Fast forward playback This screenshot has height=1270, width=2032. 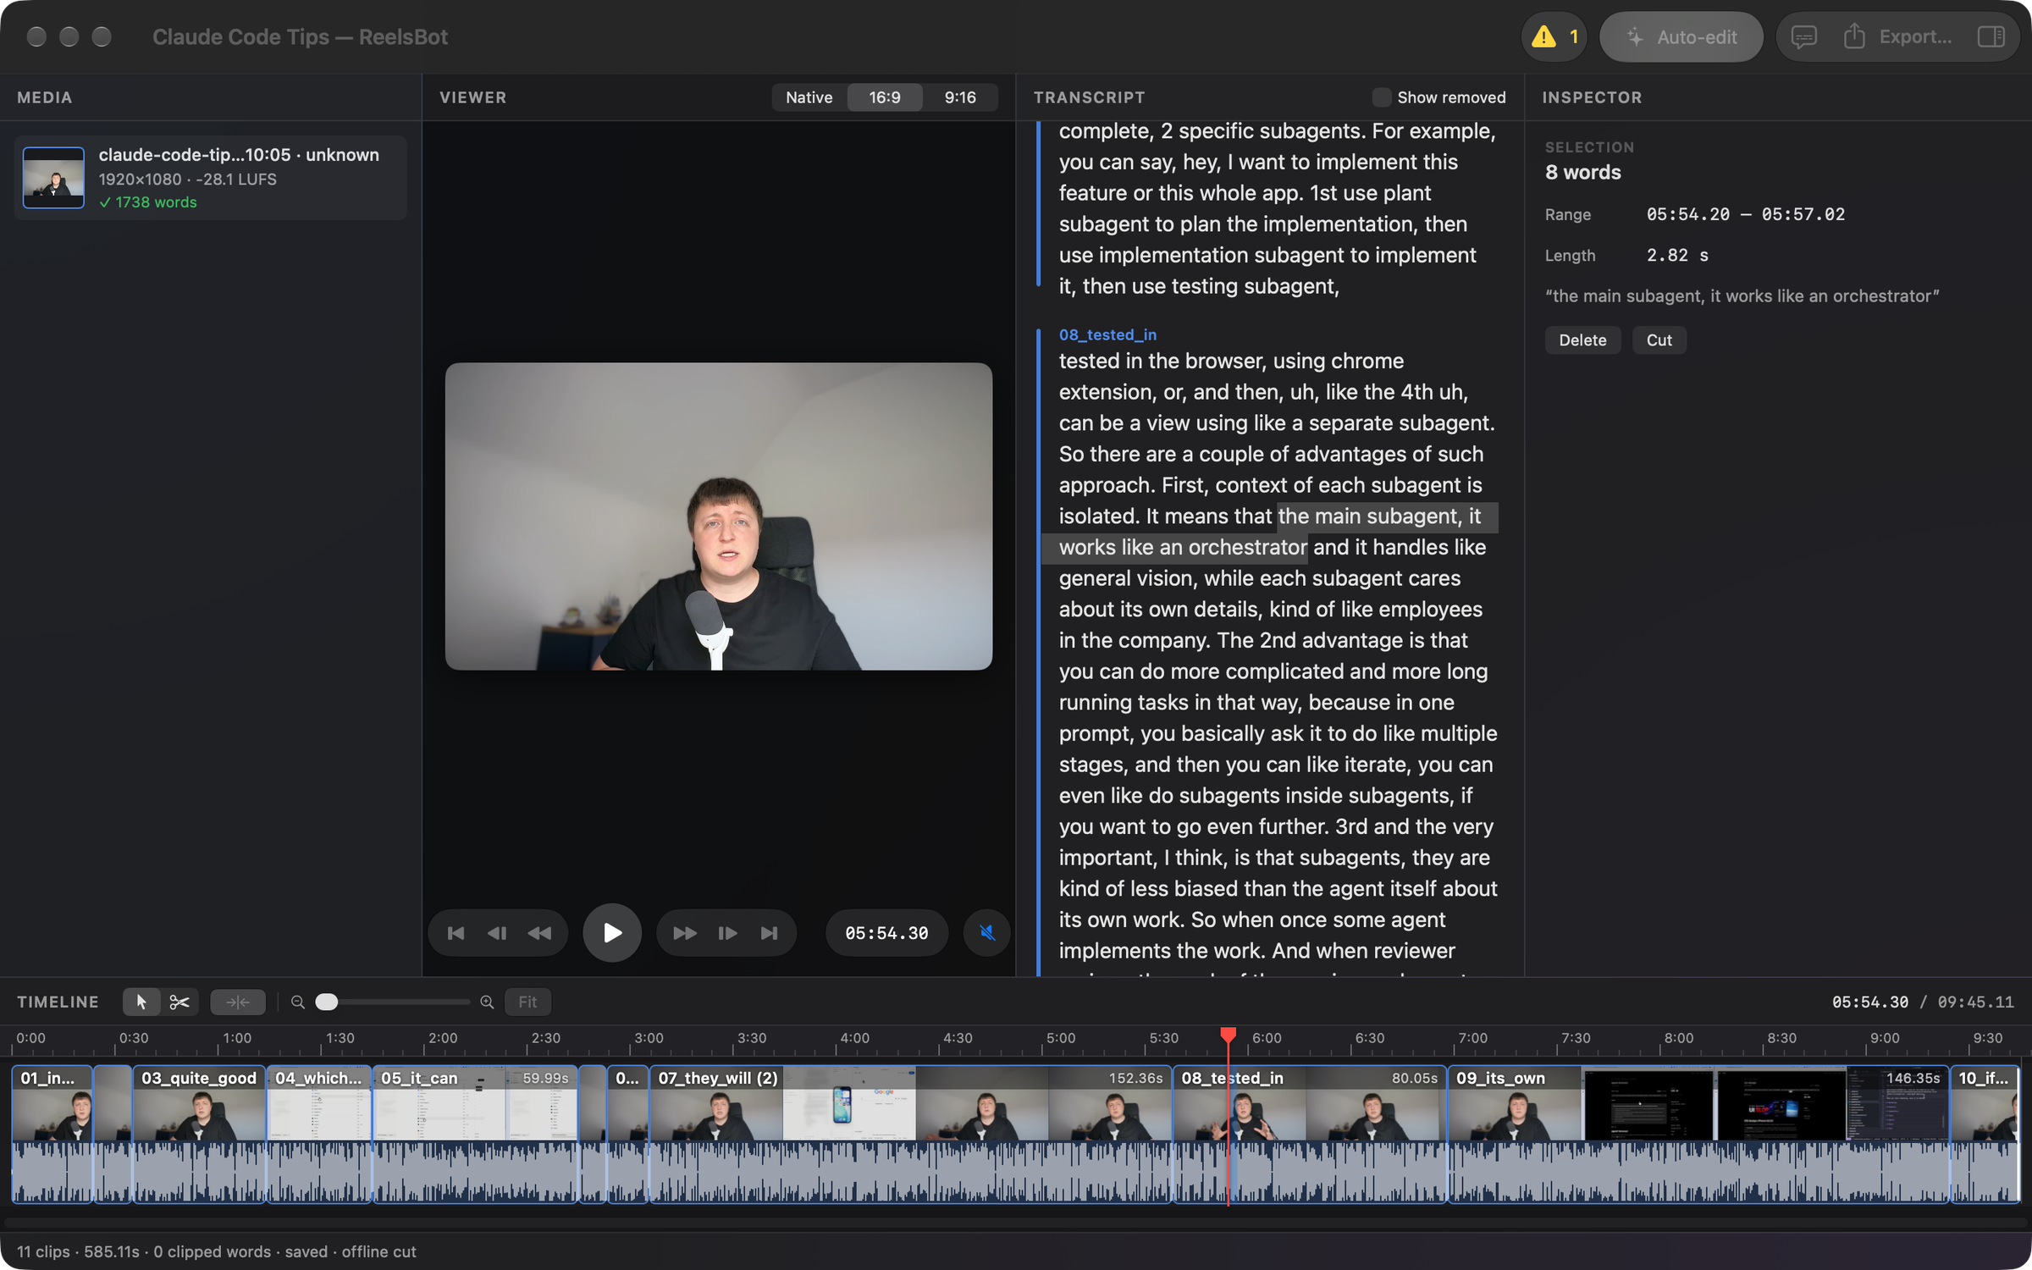point(684,933)
